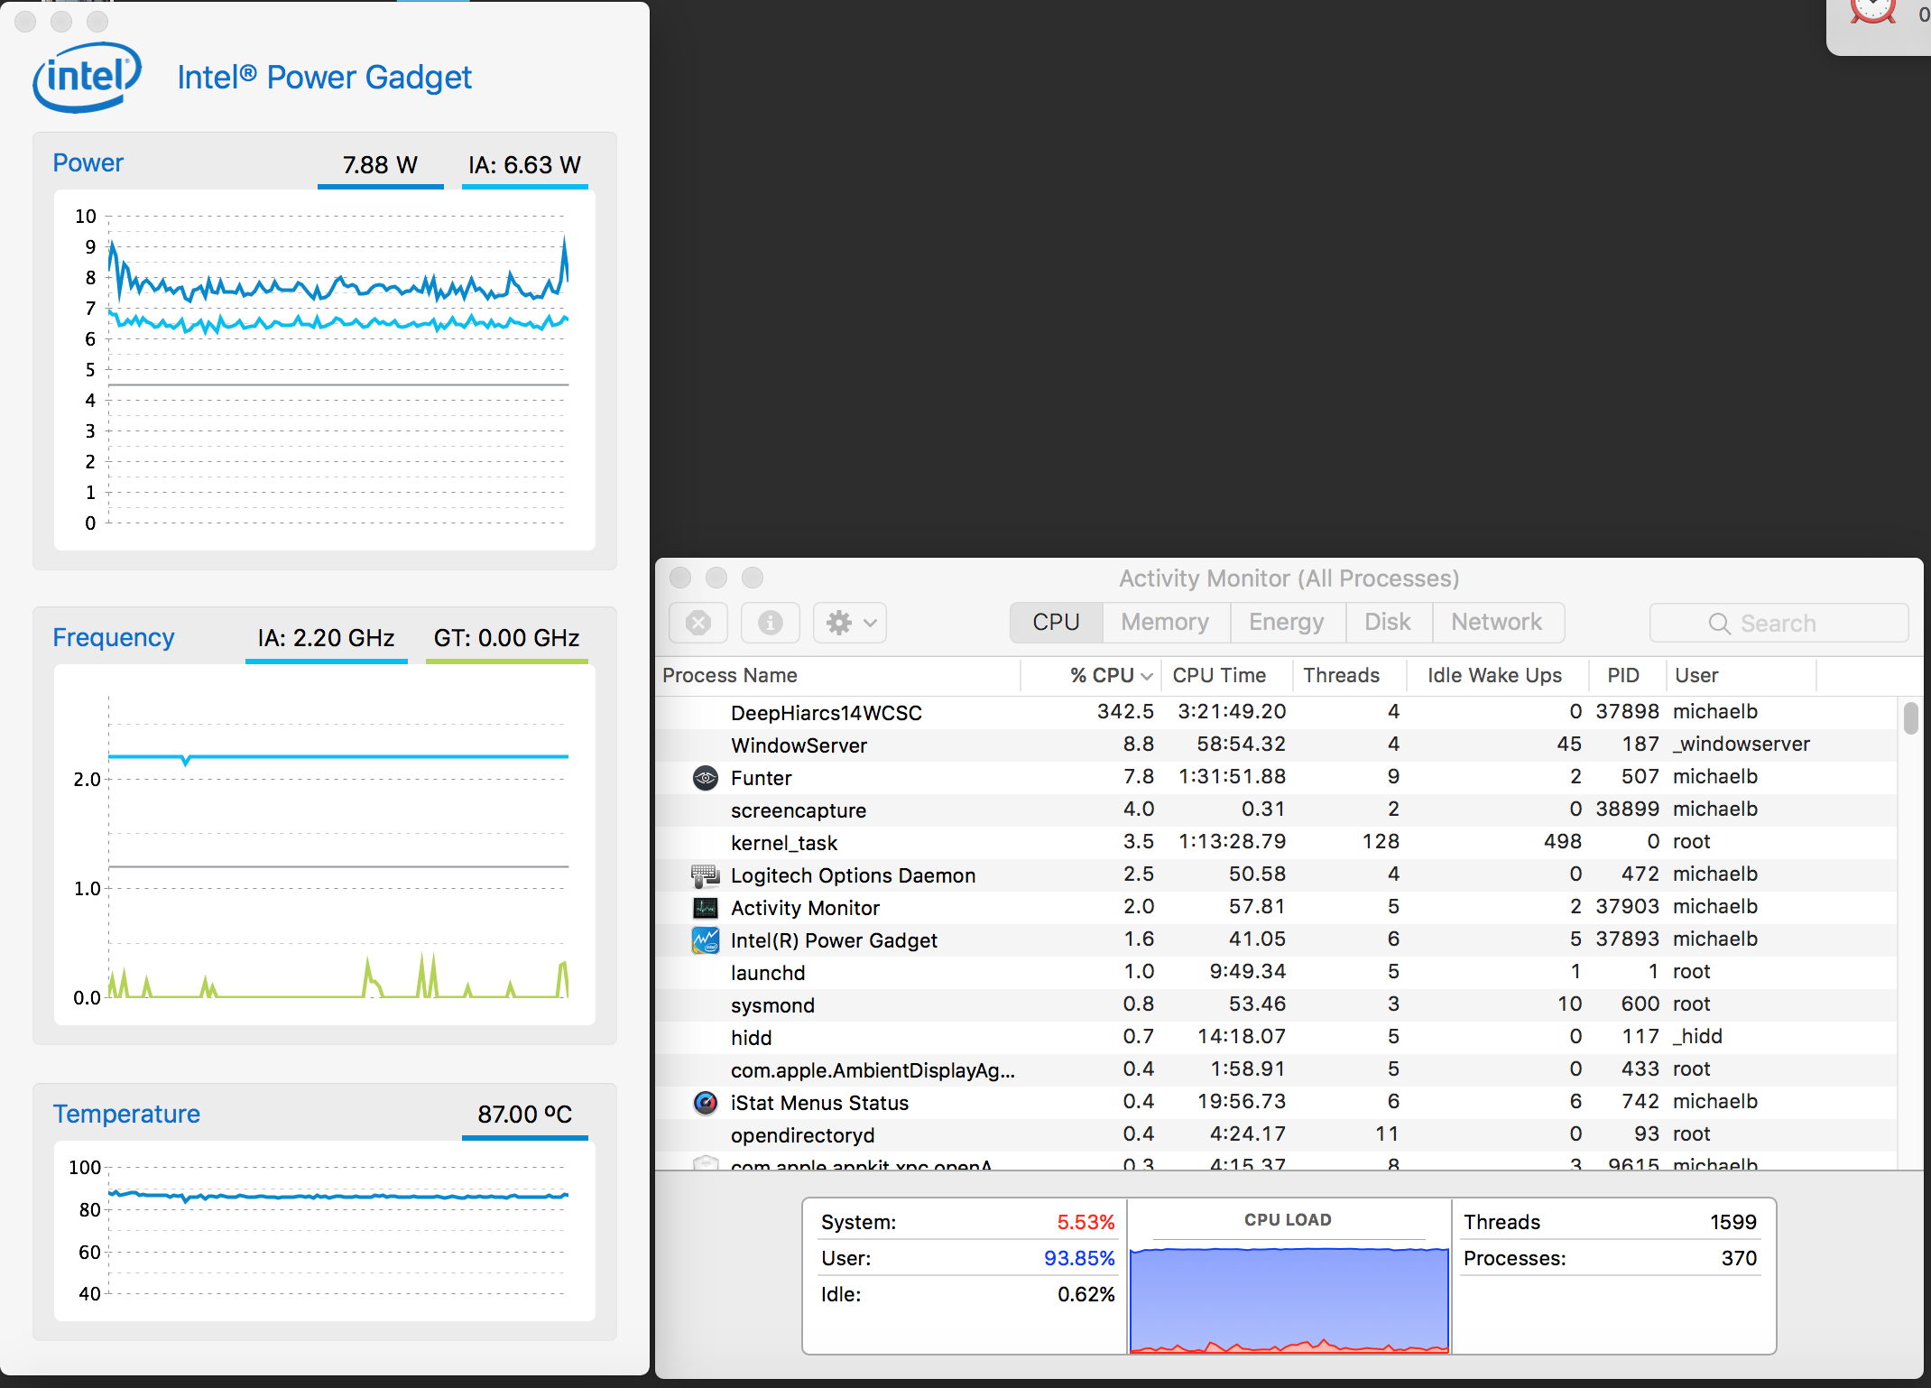Viewport: 1931px width, 1388px height.
Task: Open the Inspect process info button
Action: [771, 623]
